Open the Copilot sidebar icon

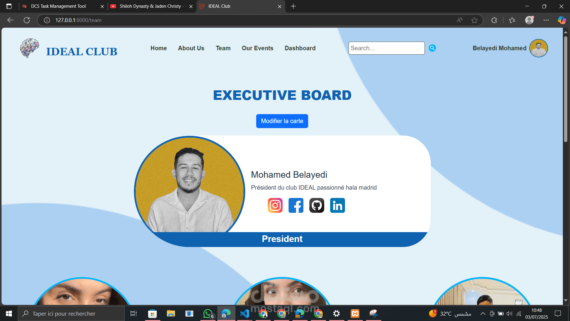(562, 20)
